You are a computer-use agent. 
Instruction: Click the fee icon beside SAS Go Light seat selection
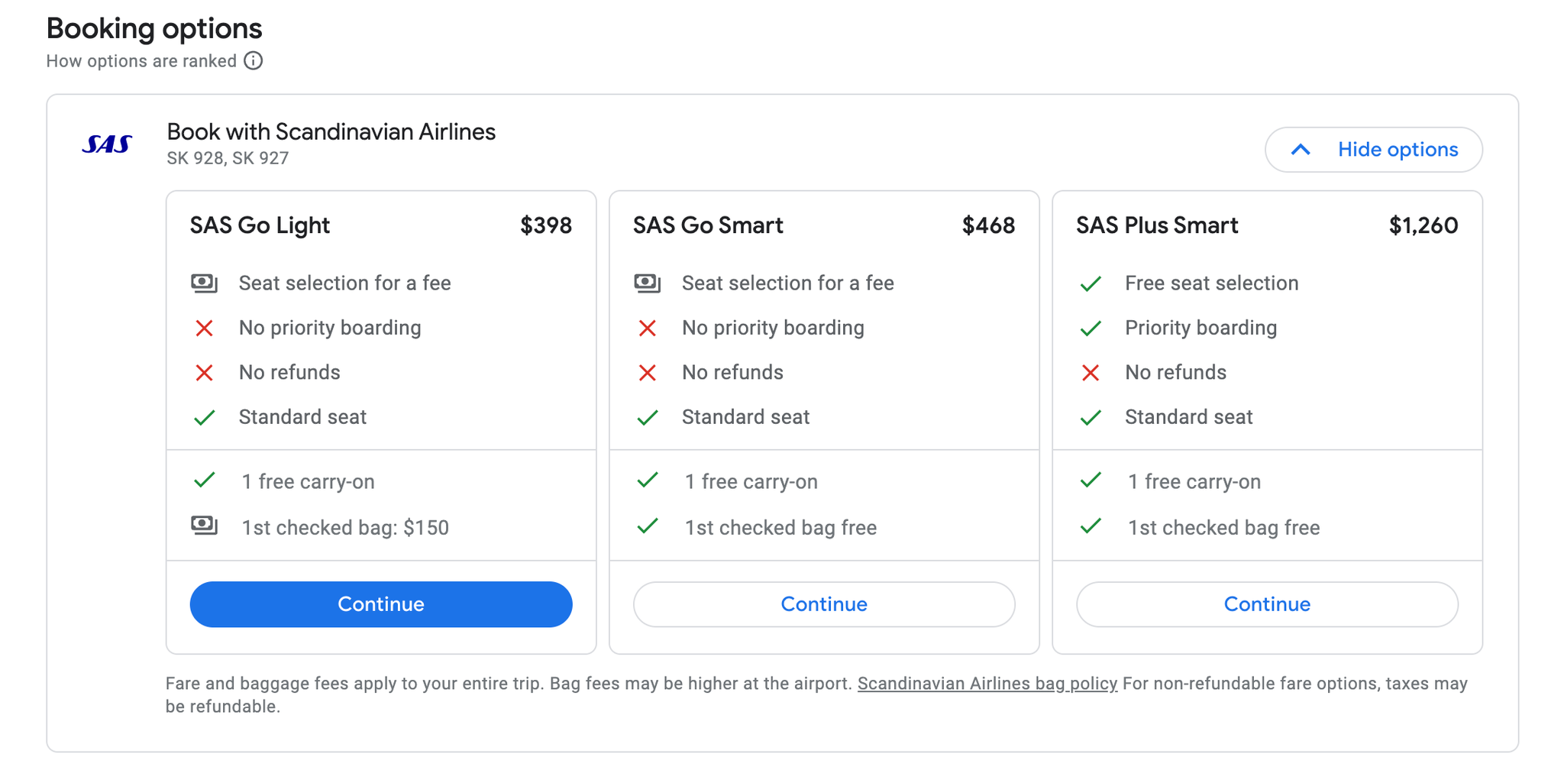[x=205, y=283]
